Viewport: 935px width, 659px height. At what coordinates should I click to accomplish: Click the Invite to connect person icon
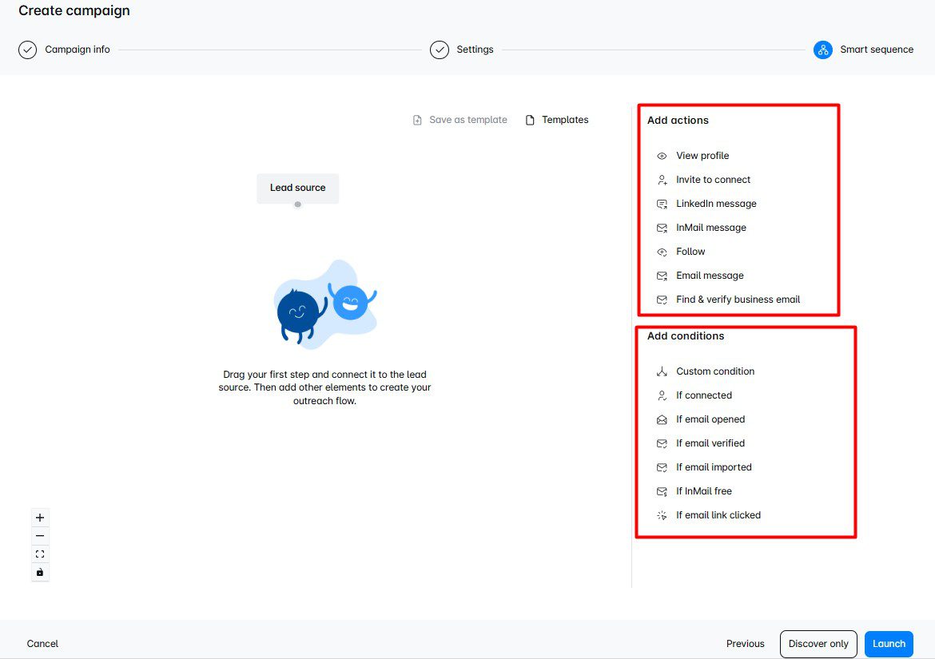click(x=662, y=180)
